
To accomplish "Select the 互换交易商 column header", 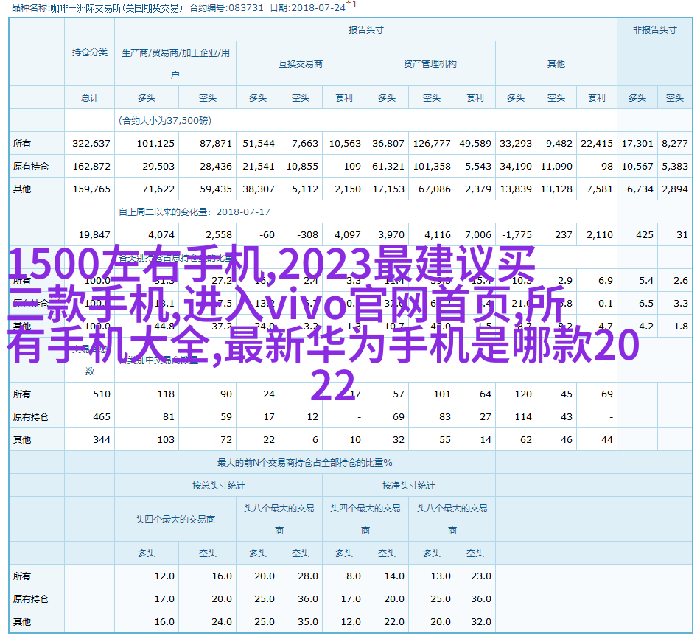I will coord(301,64).
